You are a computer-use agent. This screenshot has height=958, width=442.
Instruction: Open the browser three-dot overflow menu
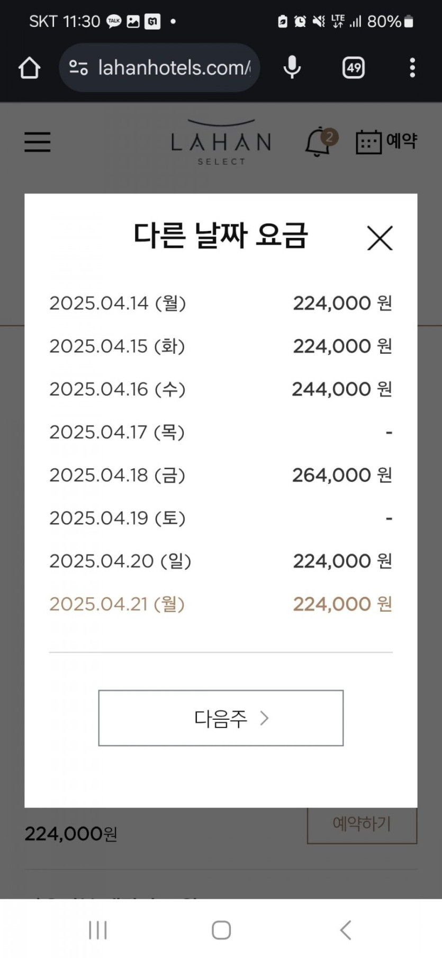[x=412, y=68]
